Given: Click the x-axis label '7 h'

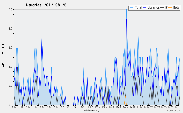Looking at the screenshot, I should (x=62, y=107).
